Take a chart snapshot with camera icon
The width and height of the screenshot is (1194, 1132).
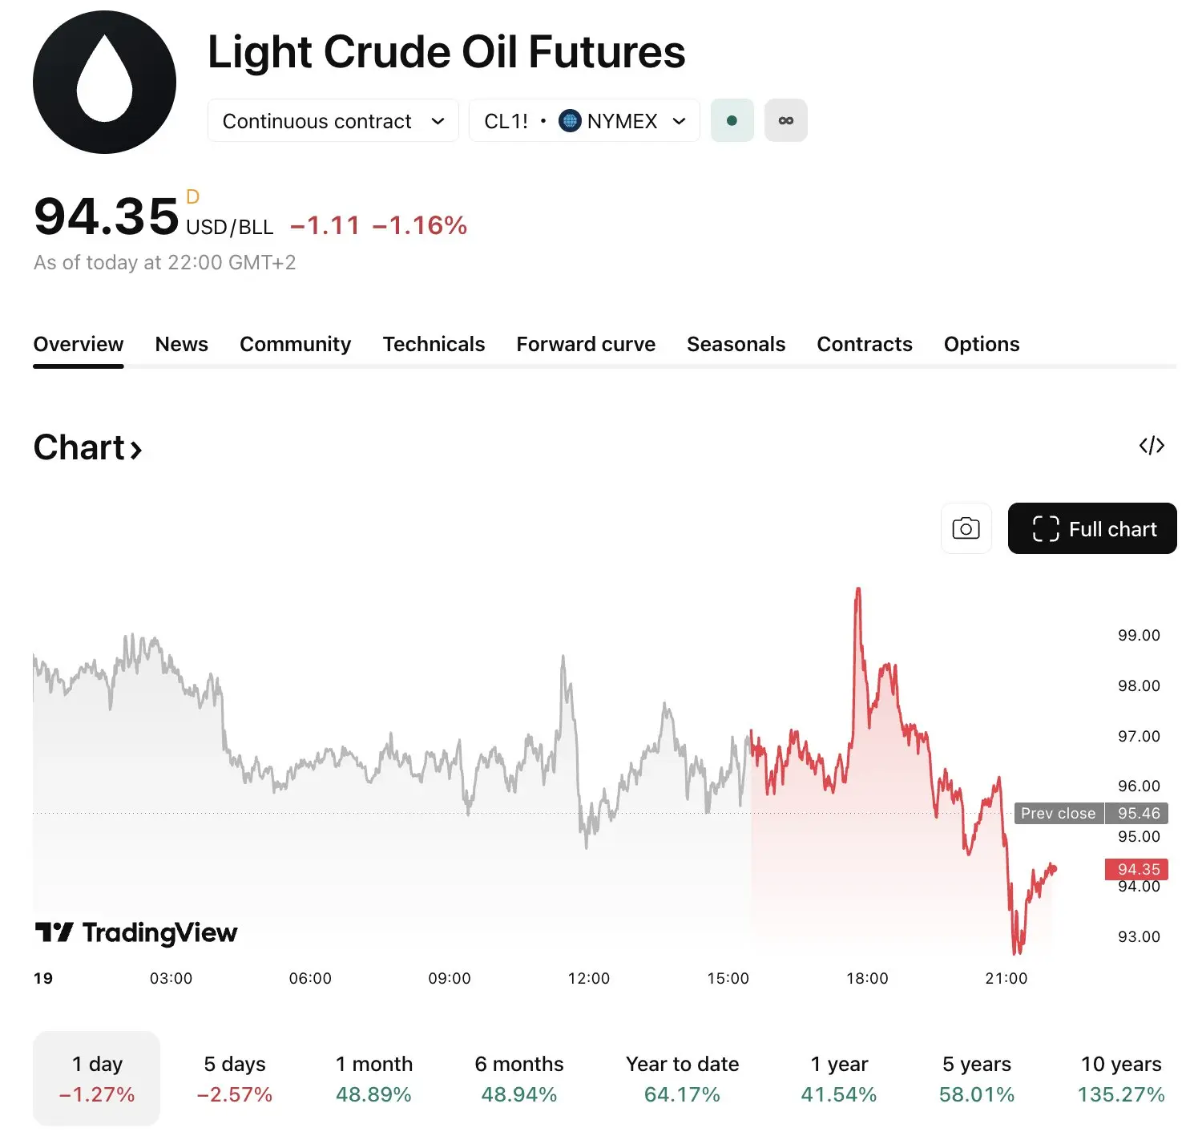966,528
